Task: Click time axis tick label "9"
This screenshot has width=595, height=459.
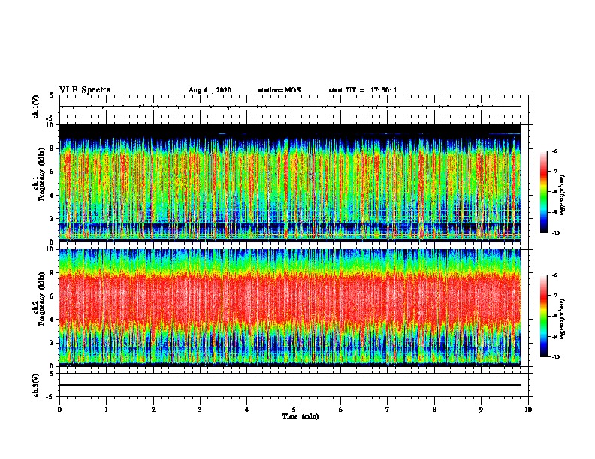Action: point(481,409)
